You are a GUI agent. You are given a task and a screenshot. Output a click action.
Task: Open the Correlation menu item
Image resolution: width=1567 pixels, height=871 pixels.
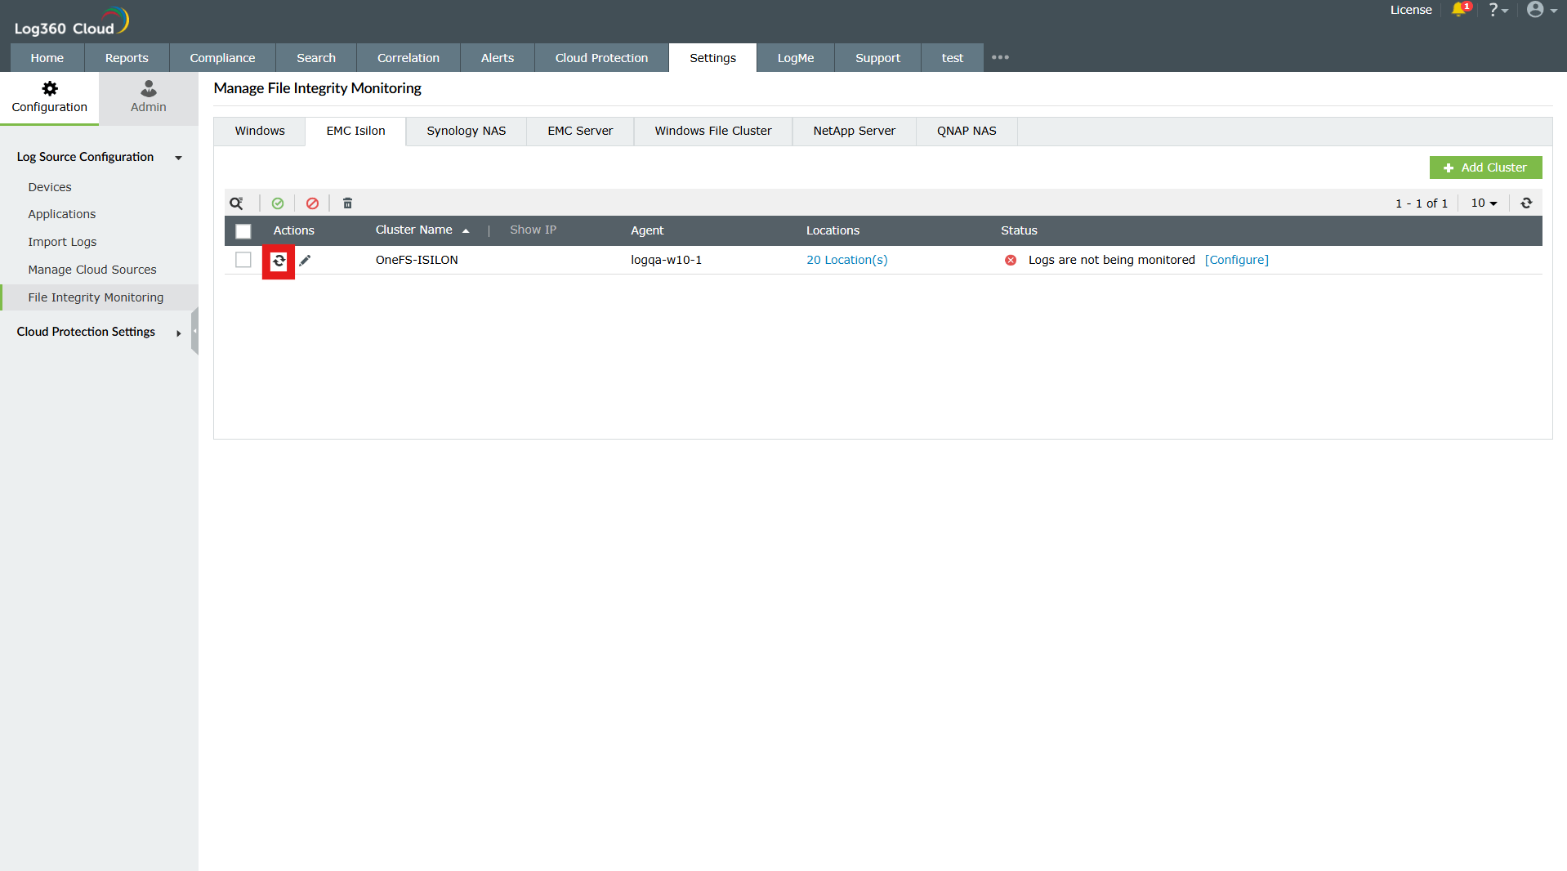tap(408, 57)
